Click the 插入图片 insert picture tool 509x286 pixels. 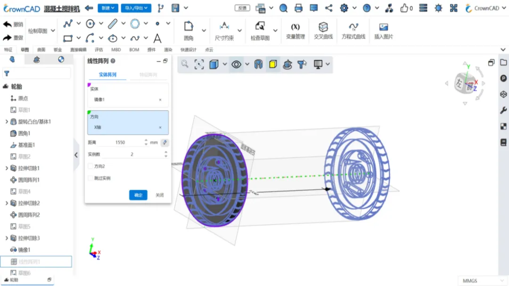(x=384, y=31)
